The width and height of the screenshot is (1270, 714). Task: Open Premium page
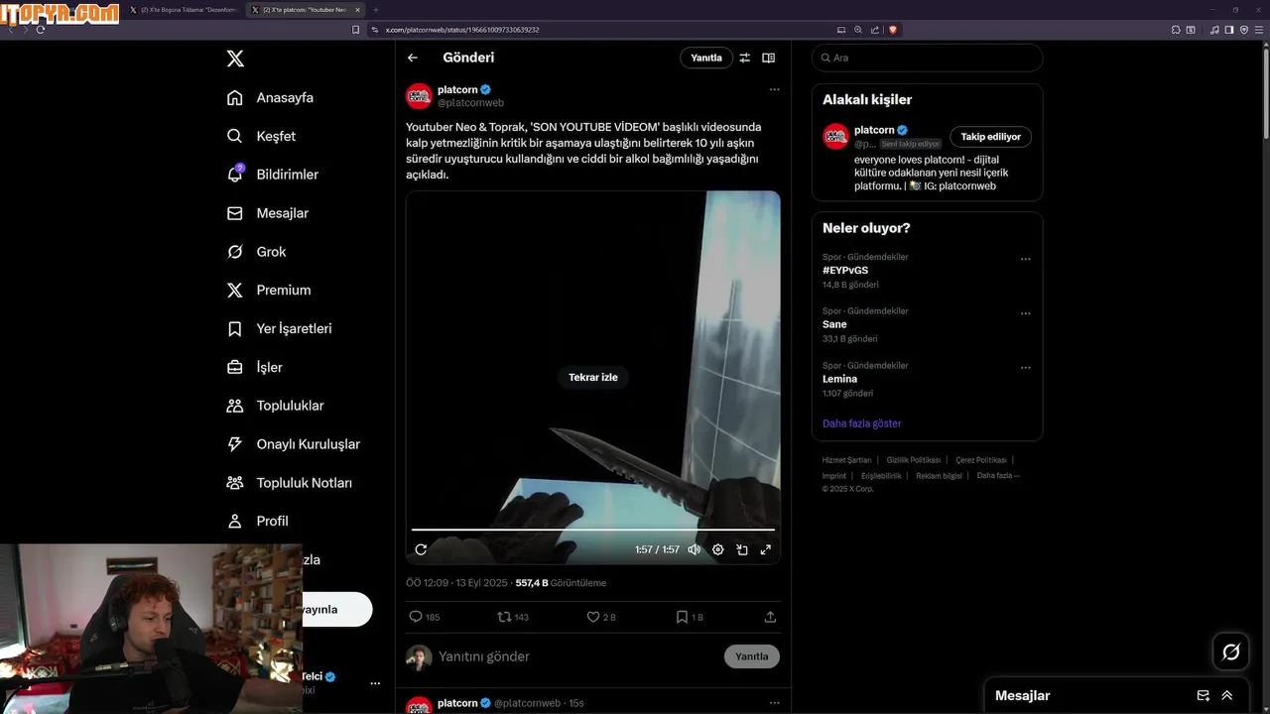[268, 290]
